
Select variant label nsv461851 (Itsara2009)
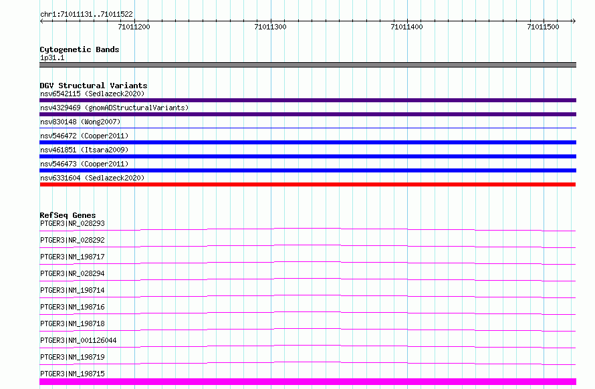point(84,150)
